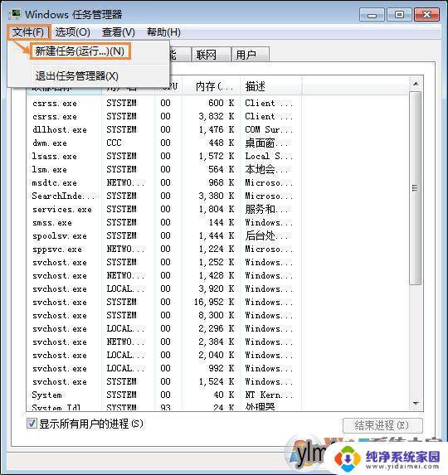This screenshot has height=475, width=448.
Task: Click the process list scrollbar thumb
Action: 415,188
